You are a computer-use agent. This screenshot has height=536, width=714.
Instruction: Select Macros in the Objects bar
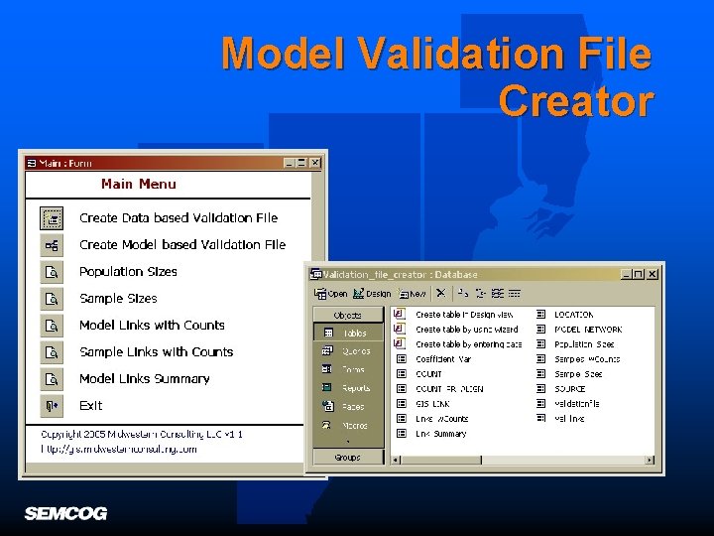(348, 425)
